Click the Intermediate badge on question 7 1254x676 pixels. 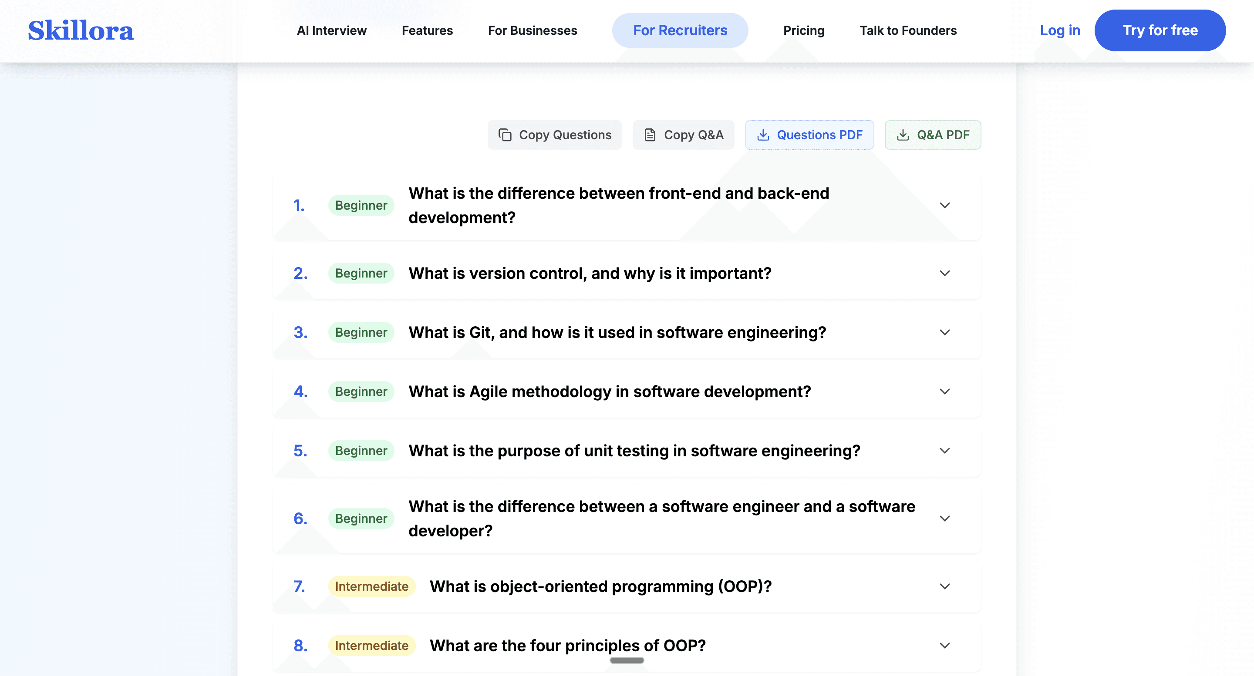tap(371, 586)
